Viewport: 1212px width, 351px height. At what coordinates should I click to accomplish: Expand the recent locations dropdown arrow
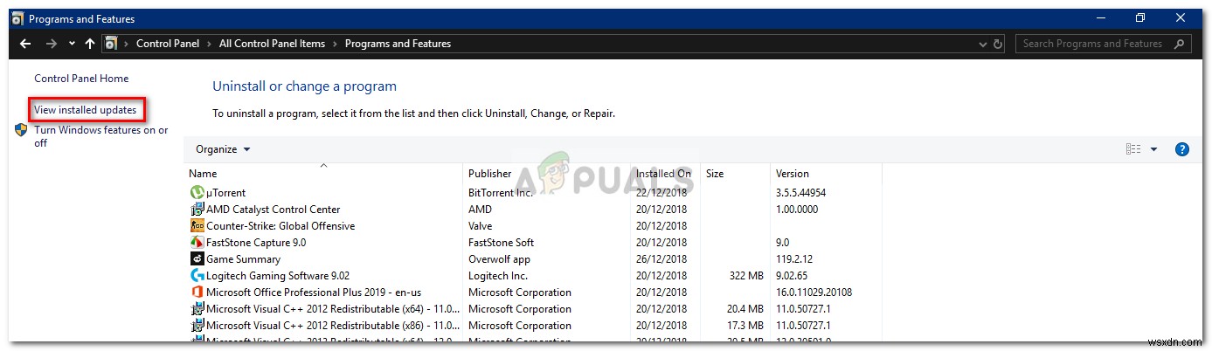72,44
